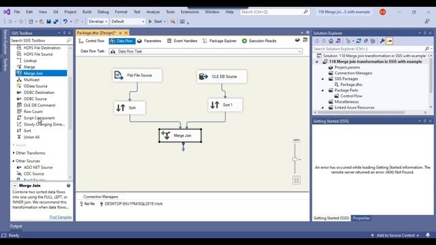
Task: Click Solution Explorer refresh icon
Action: coord(358,41)
